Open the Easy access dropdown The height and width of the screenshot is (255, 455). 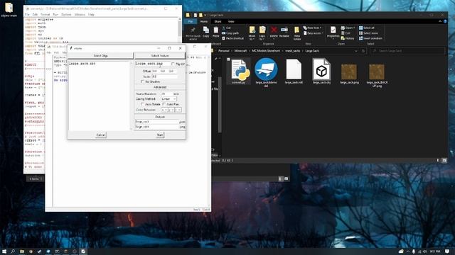pos(314,33)
